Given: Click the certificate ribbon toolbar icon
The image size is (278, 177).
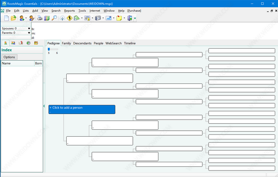Looking at the screenshot, I should point(87,18).
